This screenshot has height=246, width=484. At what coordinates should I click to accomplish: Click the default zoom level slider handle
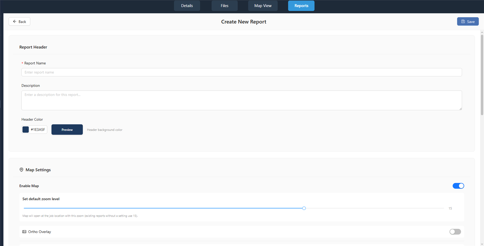coord(304,208)
